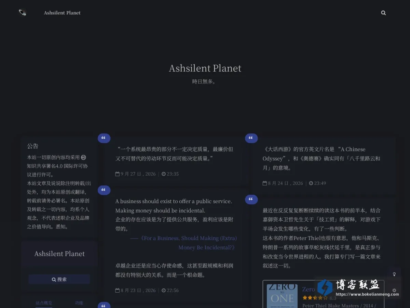Click the star rating beside 8.3
The height and width of the screenshot is (308, 410).
click(x=315, y=298)
